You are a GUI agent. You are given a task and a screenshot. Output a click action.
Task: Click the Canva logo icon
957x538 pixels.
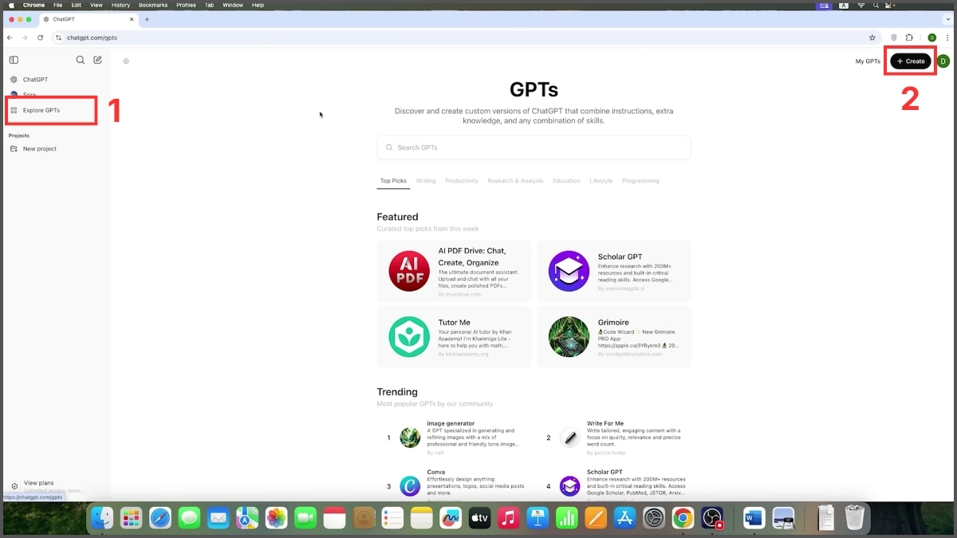click(410, 485)
